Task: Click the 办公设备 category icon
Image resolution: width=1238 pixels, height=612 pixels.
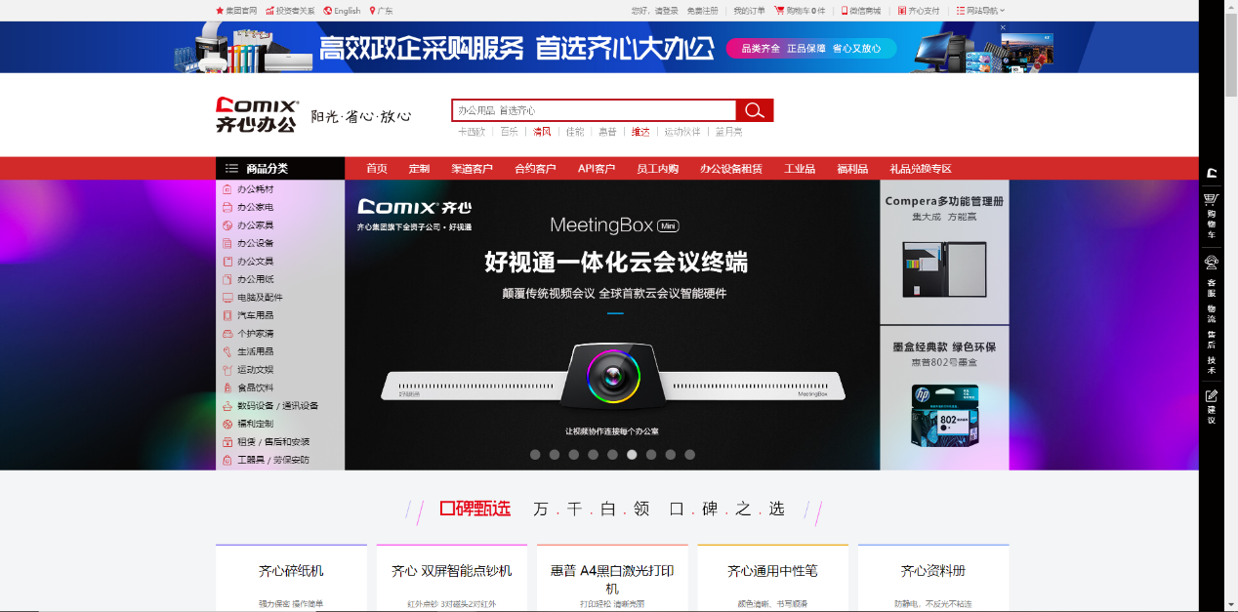Action: (x=227, y=243)
